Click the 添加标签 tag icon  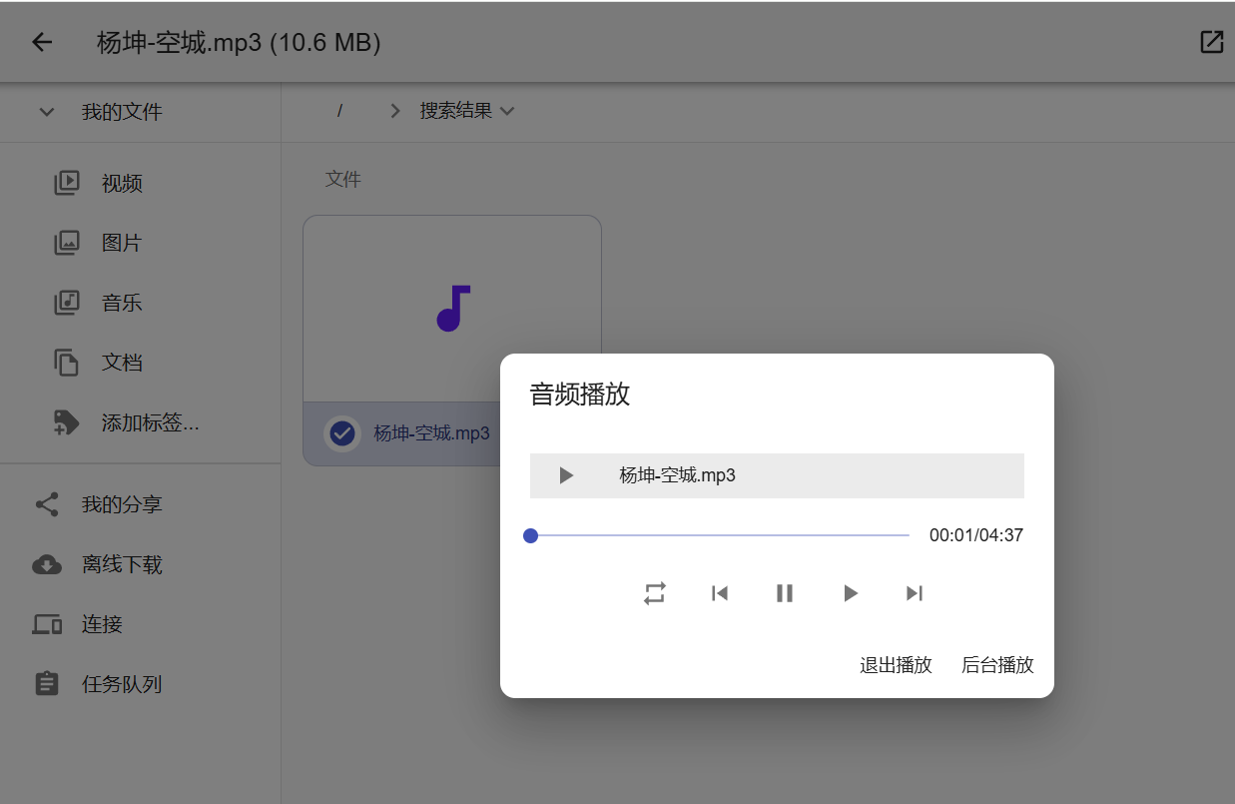click(x=66, y=422)
